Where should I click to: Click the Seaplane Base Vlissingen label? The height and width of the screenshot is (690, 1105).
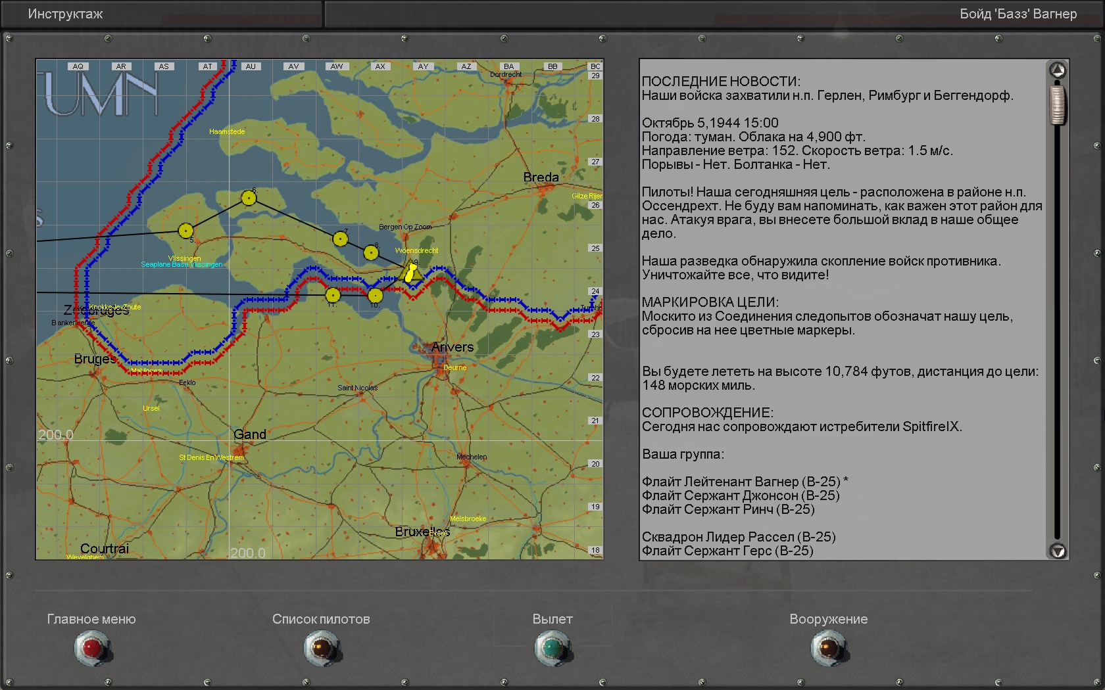click(x=182, y=265)
